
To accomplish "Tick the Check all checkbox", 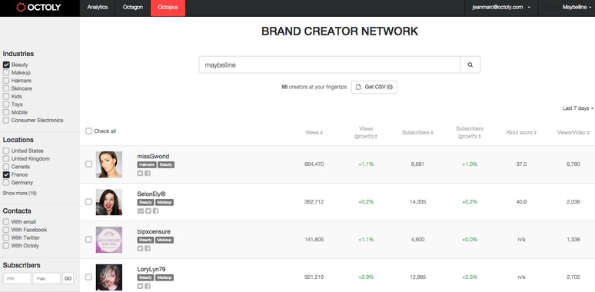I will coord(89,131).
